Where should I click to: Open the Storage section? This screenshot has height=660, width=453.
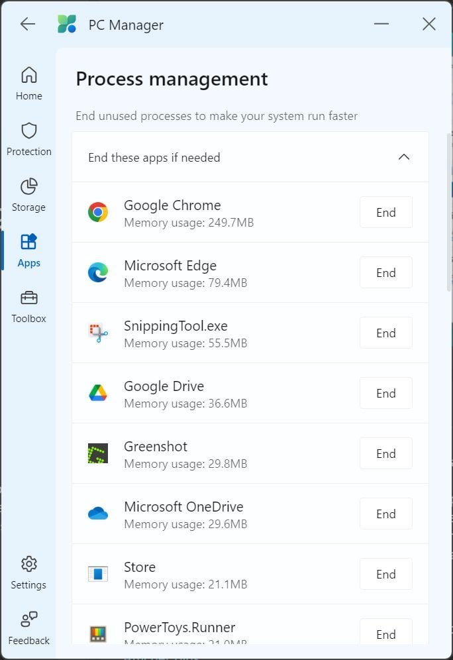(28, 195)
